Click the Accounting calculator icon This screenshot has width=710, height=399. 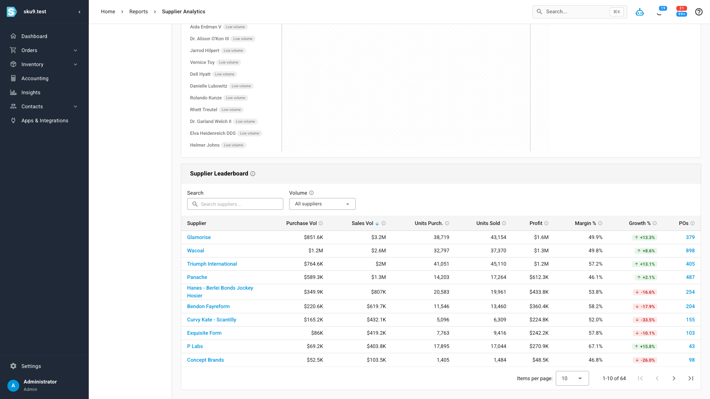click(x=13, y=78)
